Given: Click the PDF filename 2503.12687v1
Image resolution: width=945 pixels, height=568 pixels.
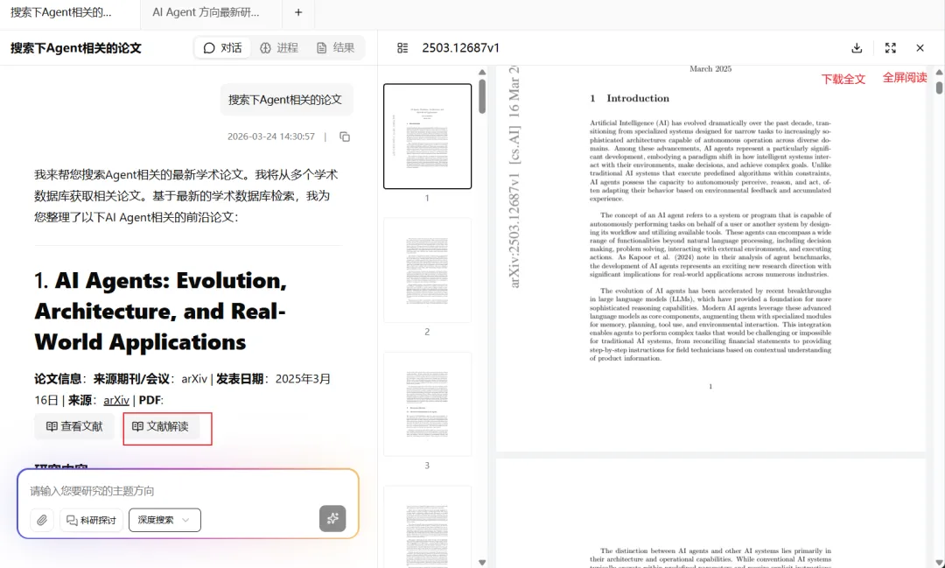Looking at the screenshot, I should (x=460, y=47).
